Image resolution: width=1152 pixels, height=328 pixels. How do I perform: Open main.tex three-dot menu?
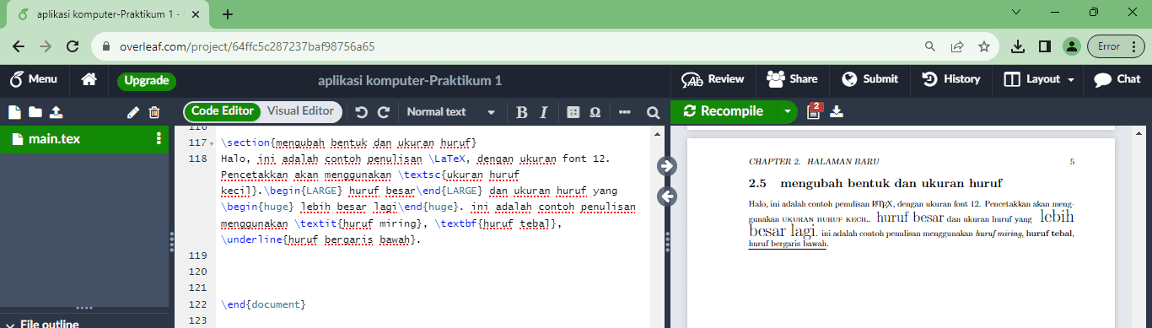[x=159, y=139]
